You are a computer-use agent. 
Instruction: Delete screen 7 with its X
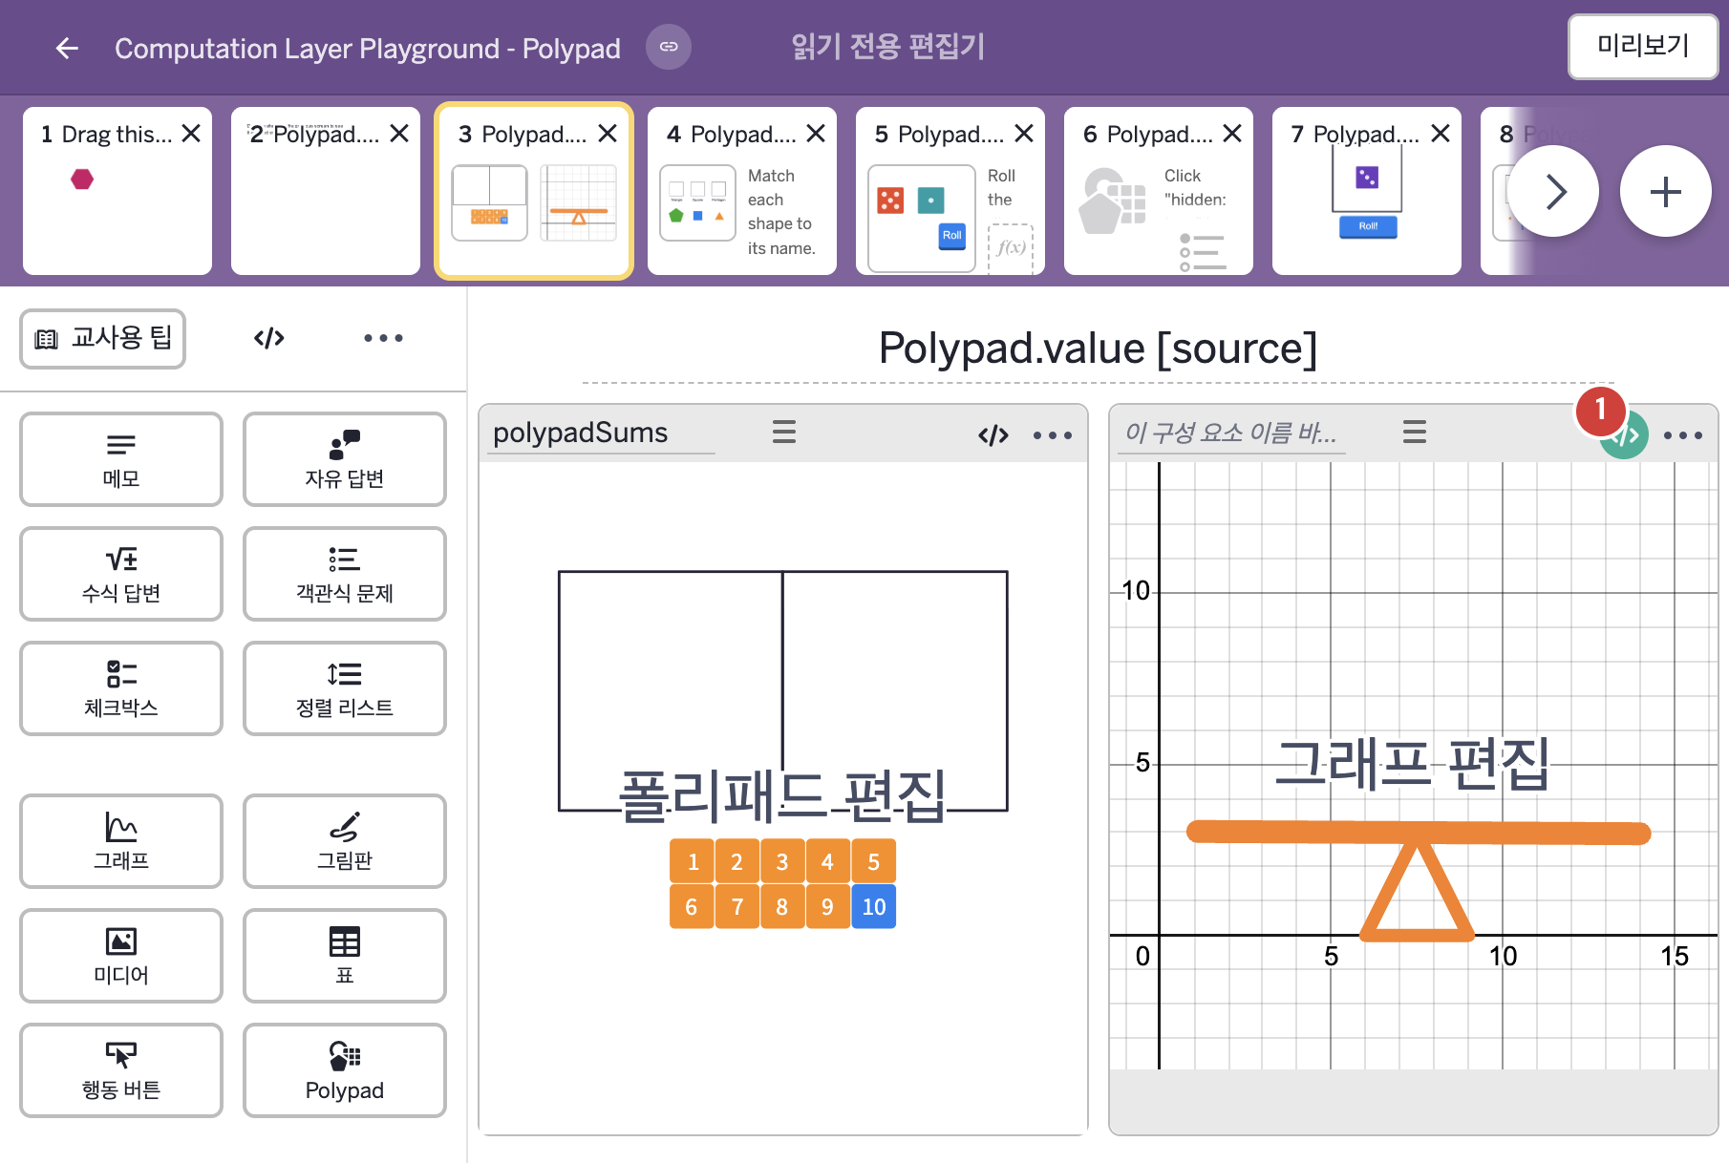pos(1441,134)
